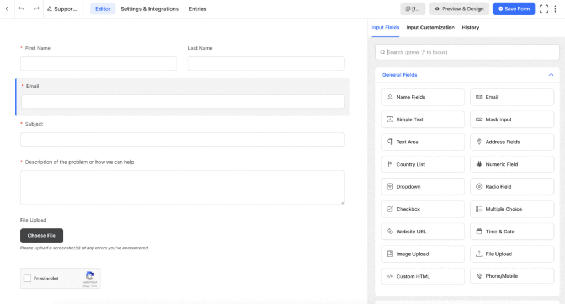Add a Dropdown field
This screenshot has width=565, height=304.
[423, 186]
